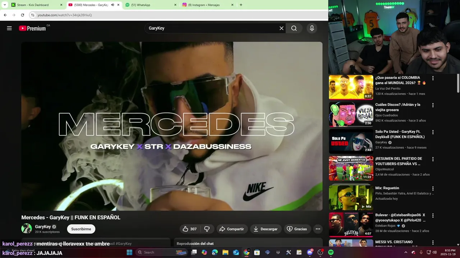Open options menu for Solo Pa Usted video

[x=433, y=132]
